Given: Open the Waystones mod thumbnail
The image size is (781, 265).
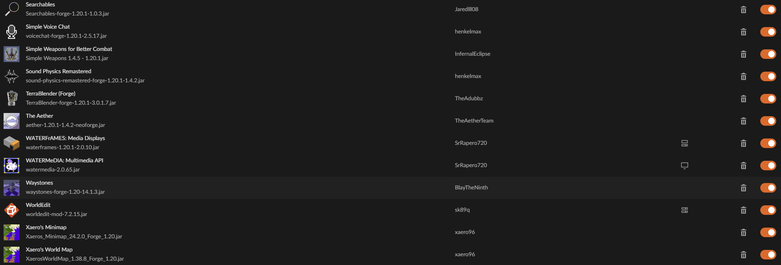Looking at the screenshot, I should (12, 188).
